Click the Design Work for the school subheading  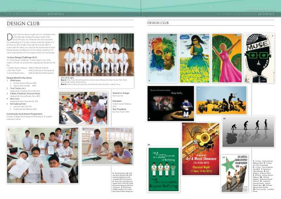[x=19, y=78]
